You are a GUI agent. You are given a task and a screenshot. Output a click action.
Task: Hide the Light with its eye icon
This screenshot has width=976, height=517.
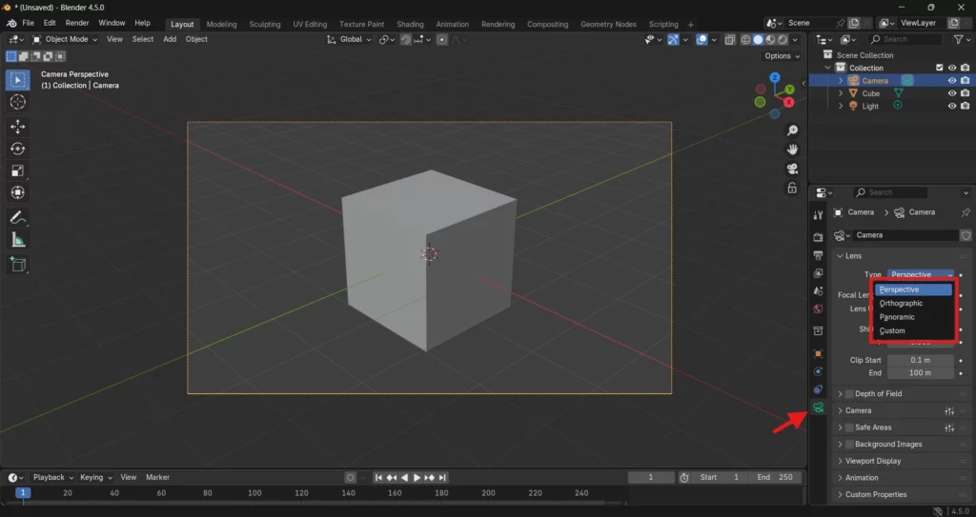coord(952,107)
